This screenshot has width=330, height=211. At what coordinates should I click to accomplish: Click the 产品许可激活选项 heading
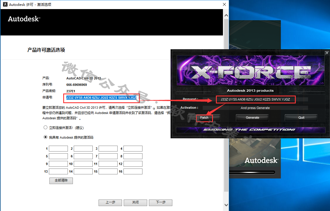click(46, 50)
